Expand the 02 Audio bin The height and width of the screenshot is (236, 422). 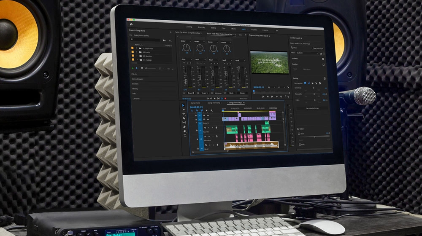coord(137,52)
